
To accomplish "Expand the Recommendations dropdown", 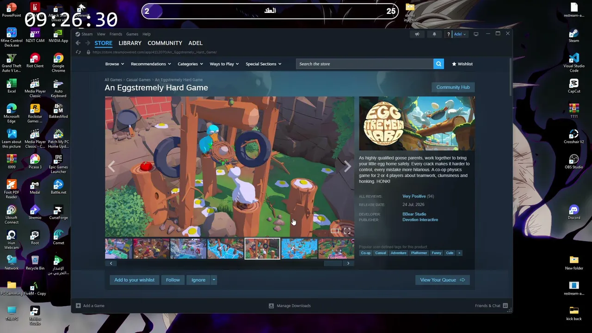I will (x=151, y=64).
